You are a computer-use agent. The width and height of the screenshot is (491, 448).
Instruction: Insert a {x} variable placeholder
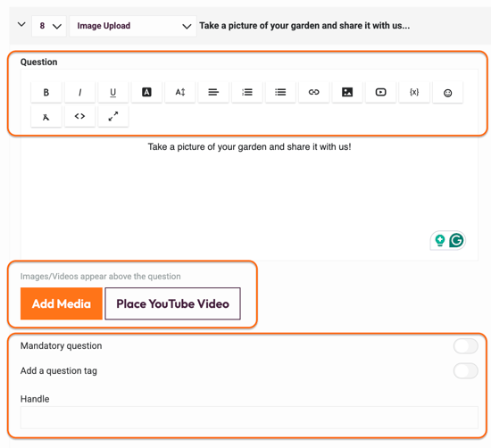414,92
